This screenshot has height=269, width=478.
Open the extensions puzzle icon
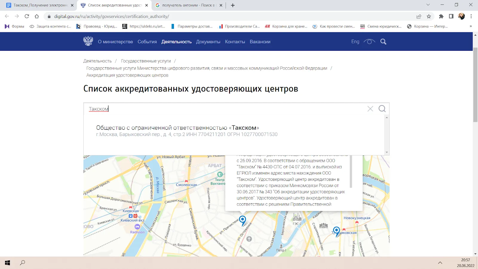[x=441, y=16]
